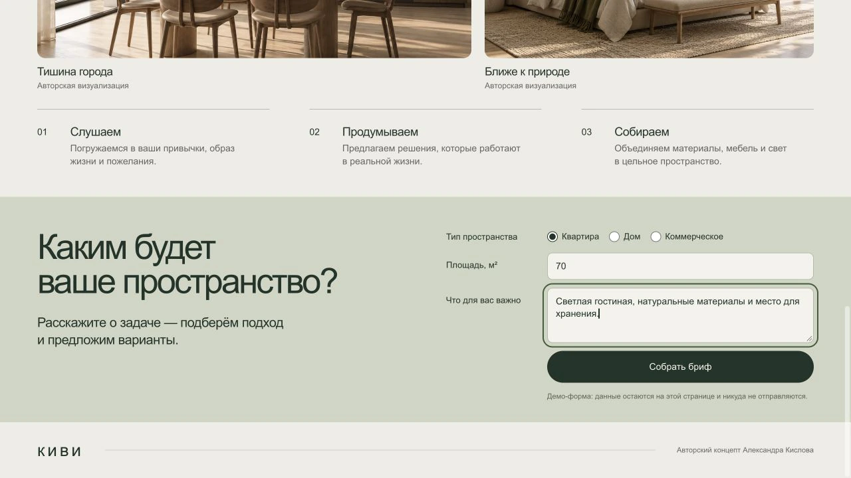Image resolution: width=851 pixels, height=478 pixels.
Task: Click the Предлагаем решения description
Action: pyautogui.click(x=431, y=155)
